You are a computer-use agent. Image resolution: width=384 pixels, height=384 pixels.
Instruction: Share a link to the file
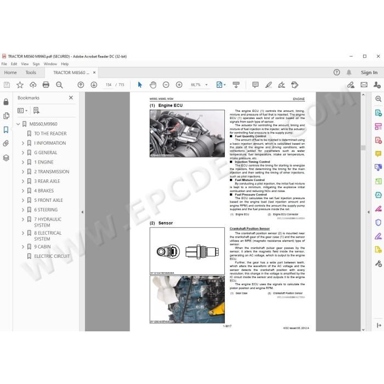[351, 84]
